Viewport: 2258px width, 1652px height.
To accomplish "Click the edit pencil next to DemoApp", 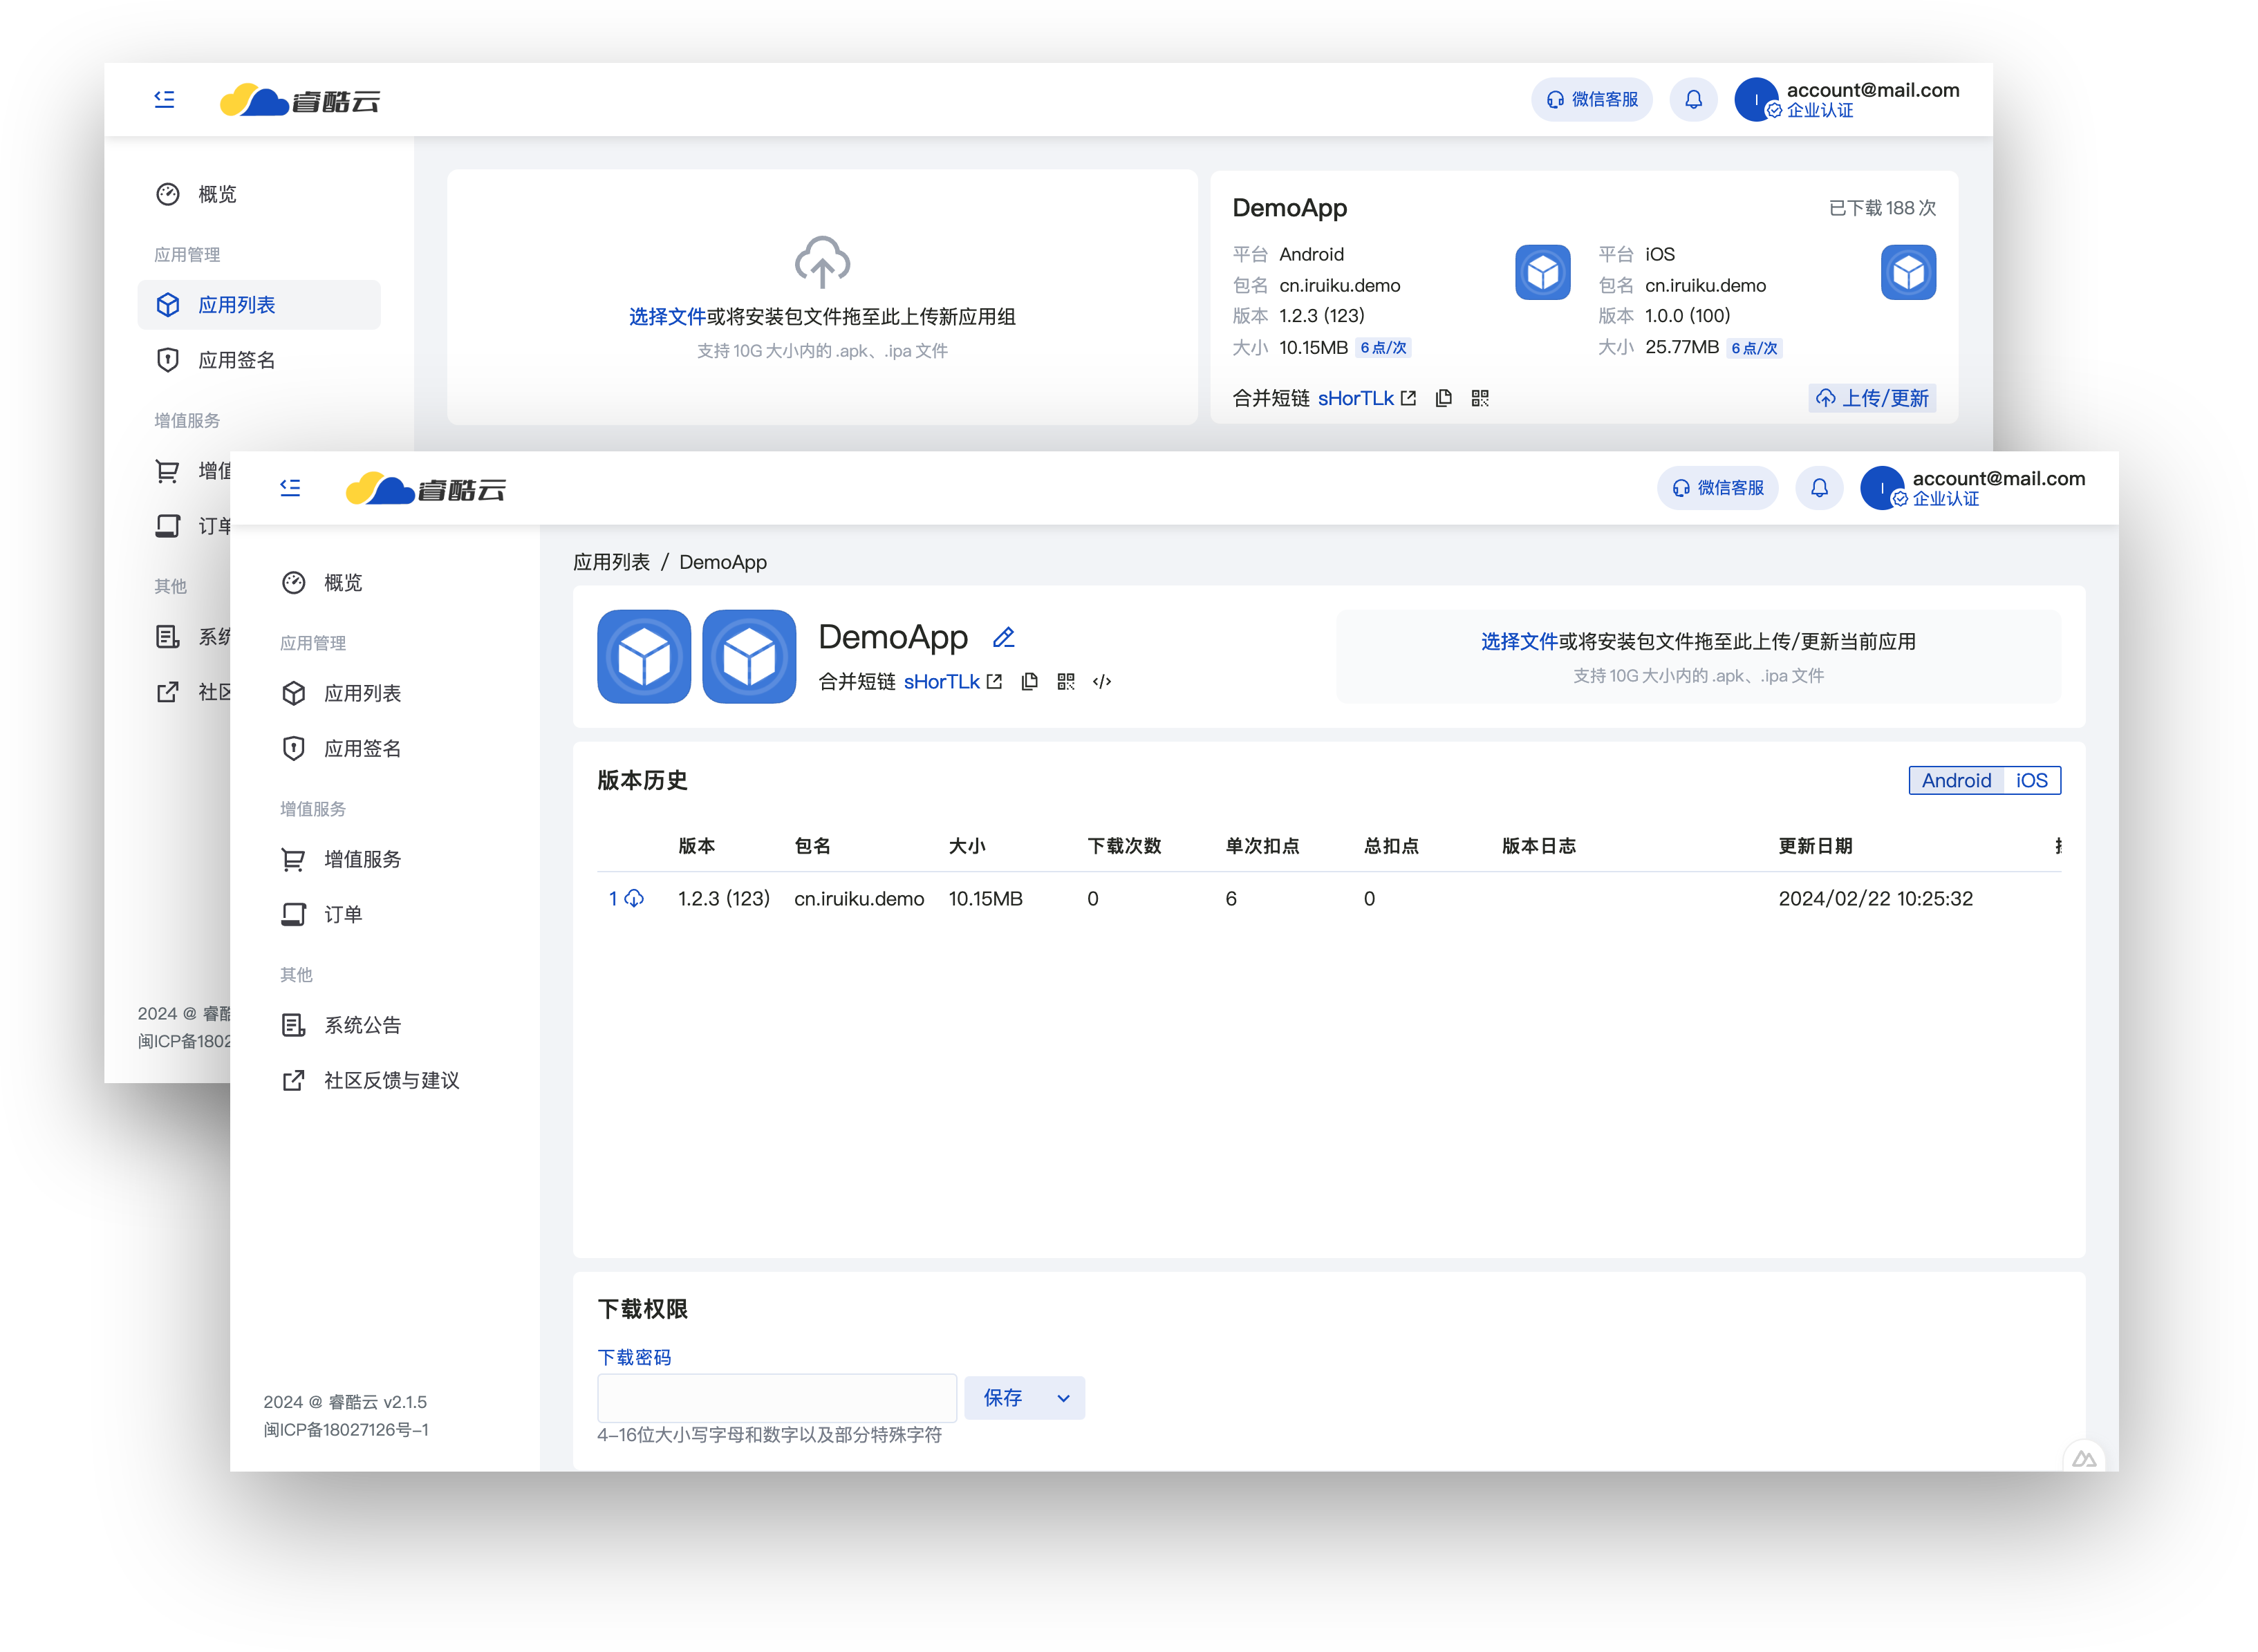I will [x=1004, y=638].
